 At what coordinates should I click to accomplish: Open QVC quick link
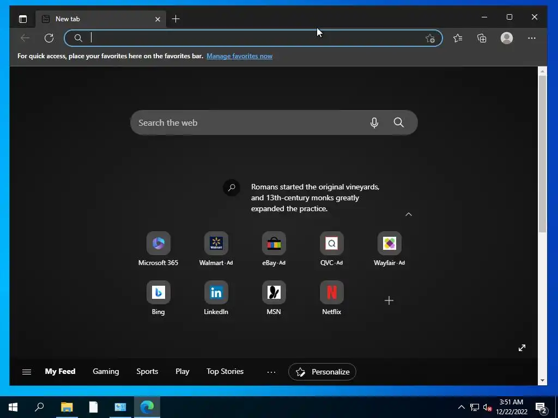[332, 249]
